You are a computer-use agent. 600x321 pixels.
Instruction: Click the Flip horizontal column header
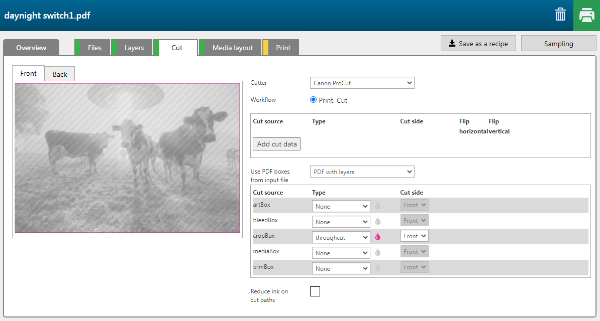[474, 126]
